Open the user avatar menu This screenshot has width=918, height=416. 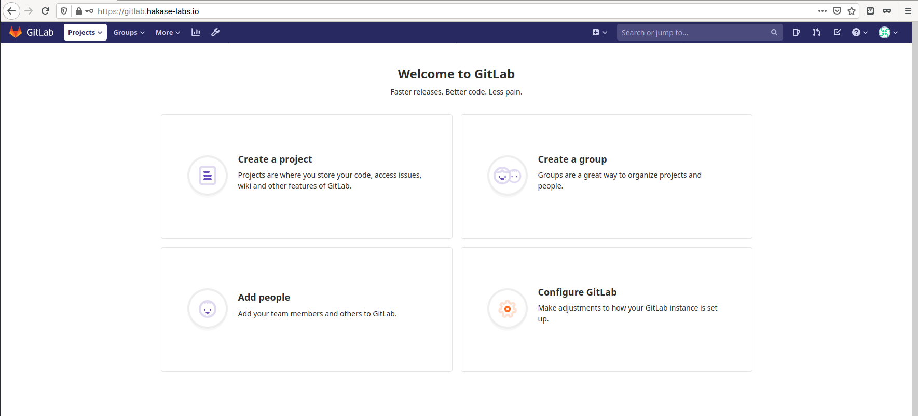[x=888, y=32]
